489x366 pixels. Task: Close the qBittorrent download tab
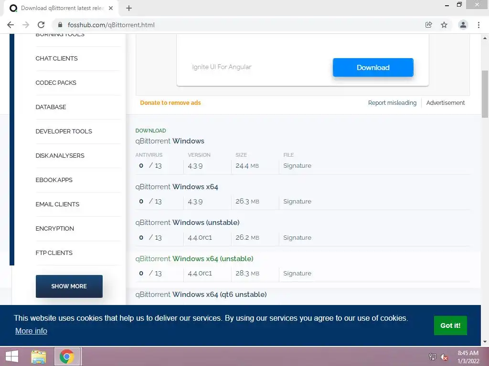[111, 9]
